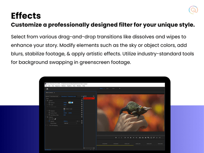
Task: Open the workspace overflow menu
Action: [x=120, y=89]
